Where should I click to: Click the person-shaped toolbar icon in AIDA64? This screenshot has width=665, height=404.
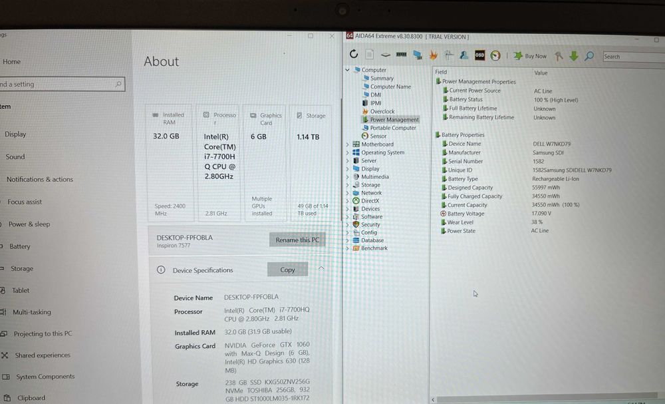point(464,55)
